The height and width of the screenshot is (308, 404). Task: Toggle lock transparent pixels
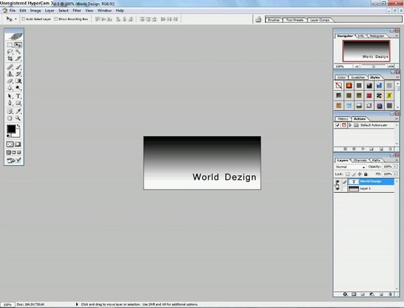point(347,174)
